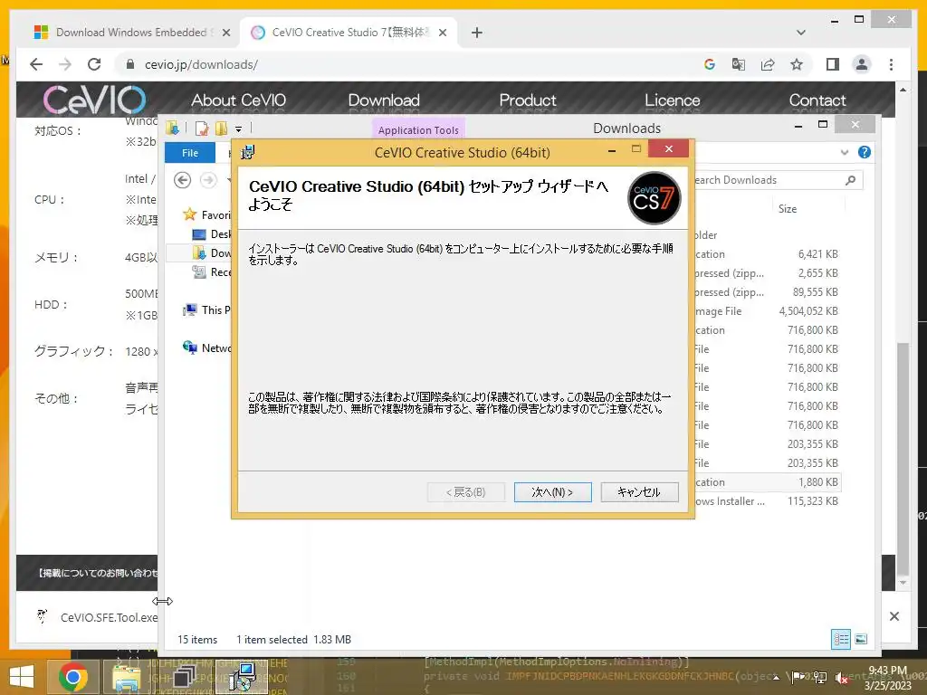Open Licence menu on CeVIO site
This screenshot has width=927, height=695.
[x=673, y=100]
